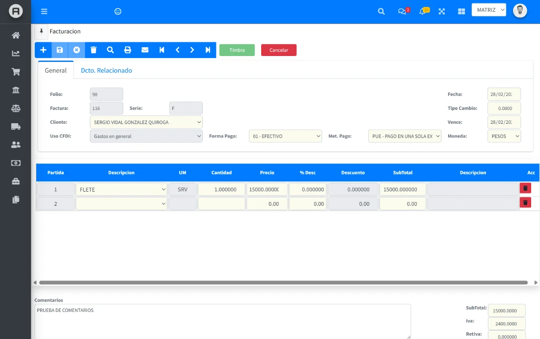
Task: Click the red Cancelar button
Action: point(279,50)
